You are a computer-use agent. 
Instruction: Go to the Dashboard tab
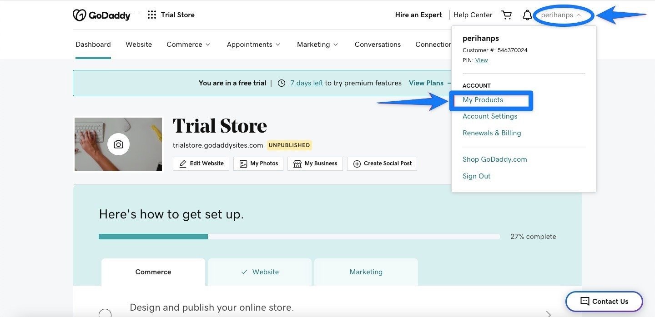(x=93, y=45)
